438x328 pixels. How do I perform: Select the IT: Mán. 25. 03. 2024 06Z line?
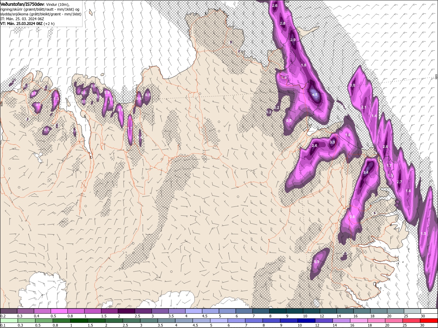(x=22, y=19)
